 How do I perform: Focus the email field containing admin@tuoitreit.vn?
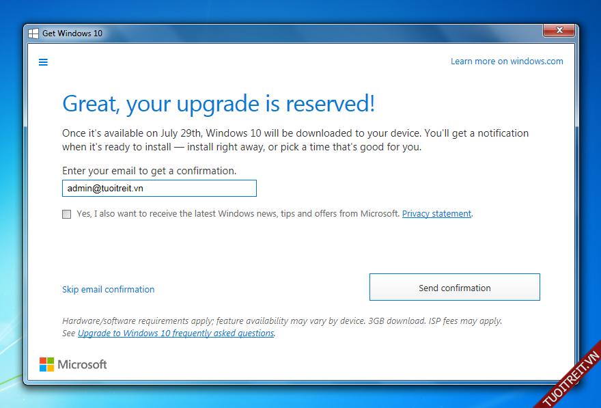[159, 189]
